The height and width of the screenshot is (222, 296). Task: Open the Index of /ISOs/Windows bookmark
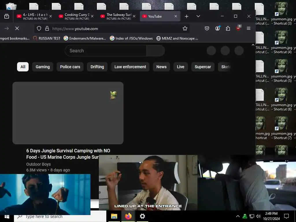(132, 38)
